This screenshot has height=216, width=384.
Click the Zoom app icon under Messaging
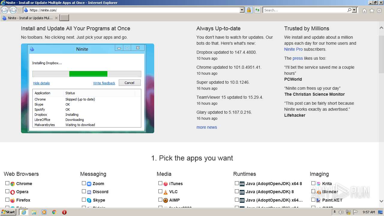coord(89,184)
